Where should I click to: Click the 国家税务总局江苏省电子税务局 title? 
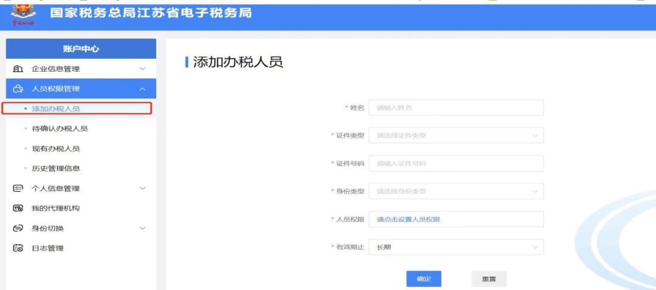[151, 13]
